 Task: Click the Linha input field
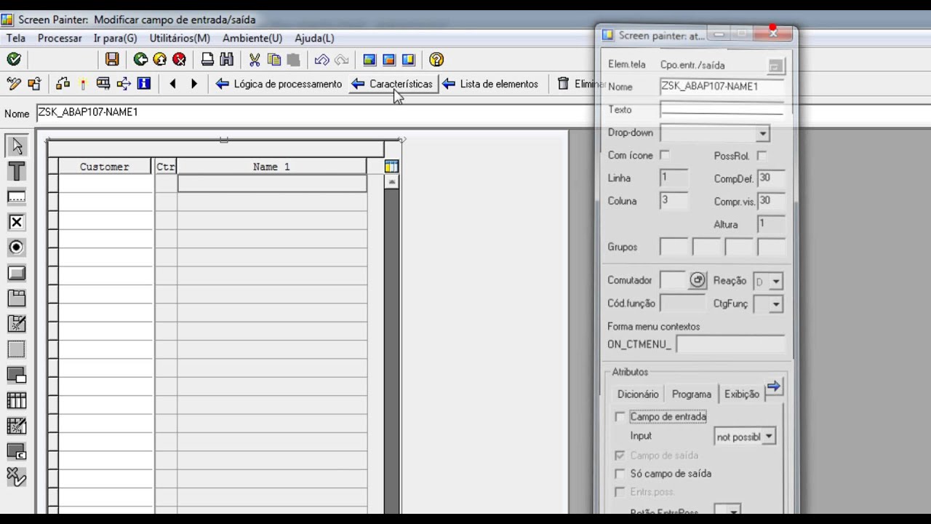(674, 178)
